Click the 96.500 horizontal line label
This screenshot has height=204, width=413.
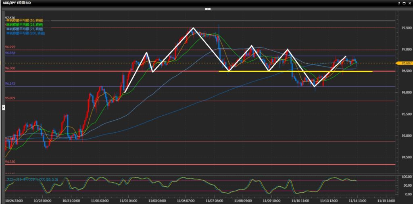pos(10,69)
